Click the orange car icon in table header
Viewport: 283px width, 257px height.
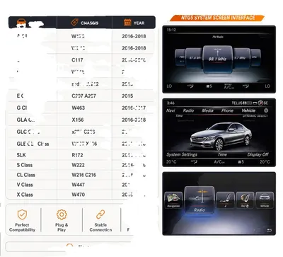[21, 23]
